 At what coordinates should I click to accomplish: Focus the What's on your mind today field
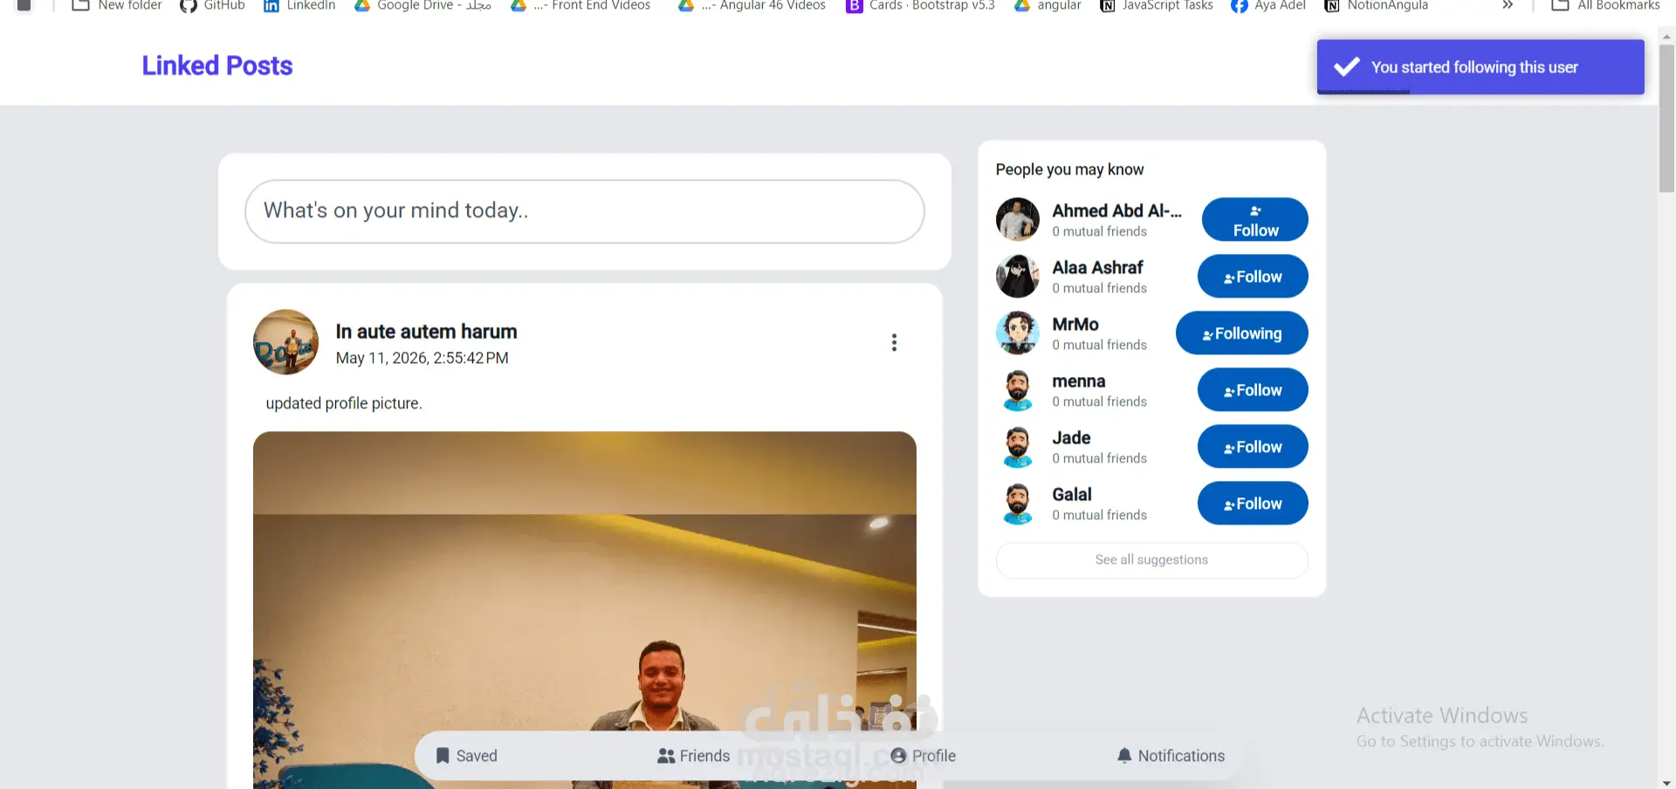pos(585,211)
